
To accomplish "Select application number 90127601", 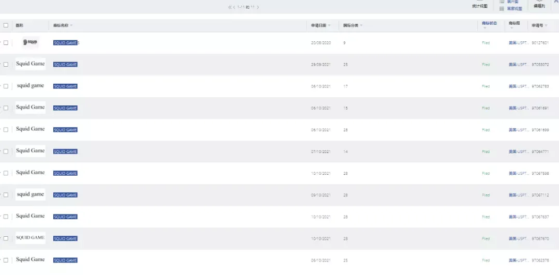I will point(540,43).
